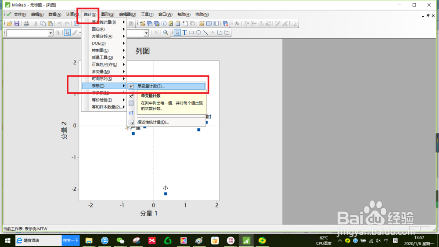Select the Polygon drawing tool
Viewport: 439px width, 247px height.
click(x=227, y=33)
